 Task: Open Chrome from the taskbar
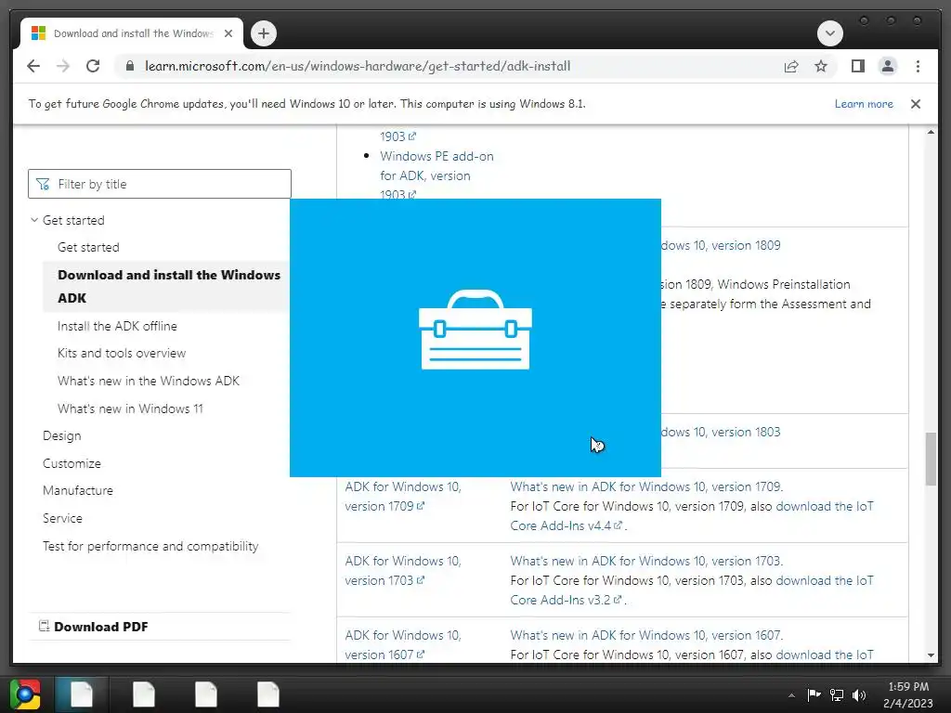pos(25,694)
